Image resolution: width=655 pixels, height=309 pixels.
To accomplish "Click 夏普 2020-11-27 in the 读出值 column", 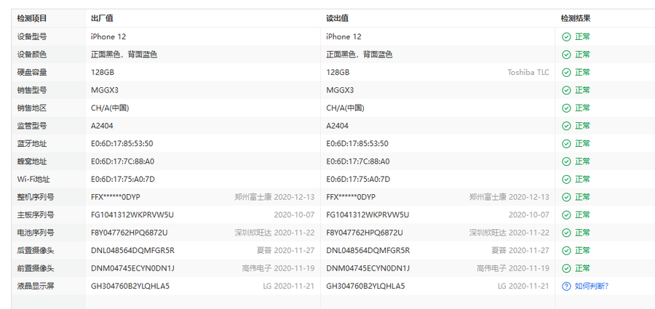I will [520, 251].
